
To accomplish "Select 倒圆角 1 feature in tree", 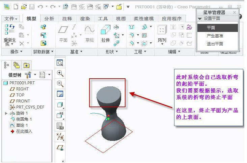I will [21, 119].
